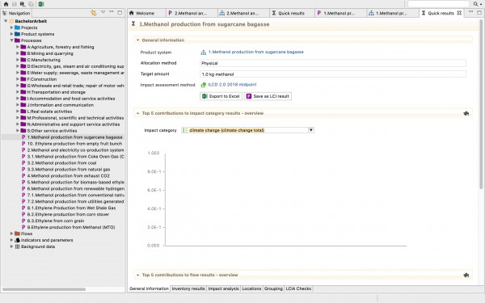
Task: Click the Indicators and parameters icon
Action: (17, 240)
